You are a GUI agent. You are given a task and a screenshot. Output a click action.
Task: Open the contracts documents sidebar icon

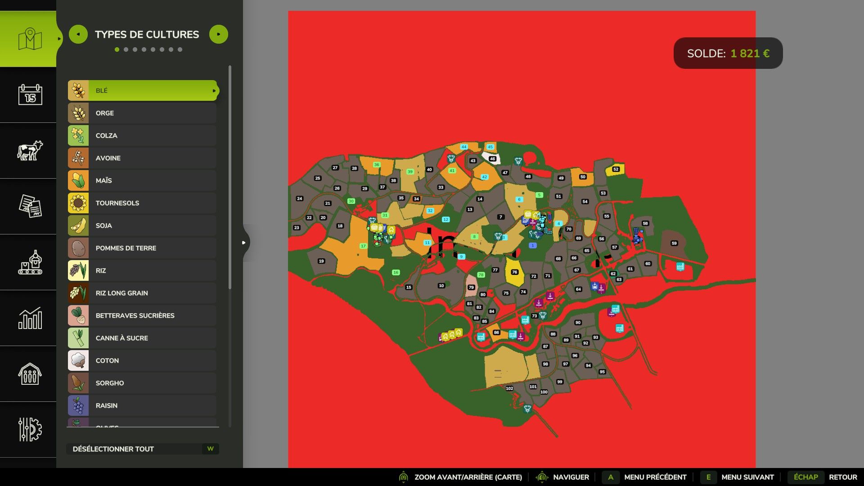coord(30,206)
